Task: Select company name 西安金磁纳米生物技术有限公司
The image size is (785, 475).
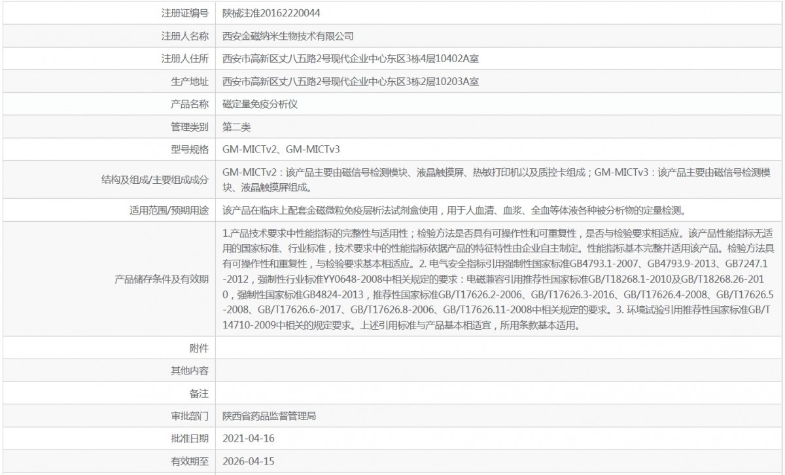Action: click(288, 36)
